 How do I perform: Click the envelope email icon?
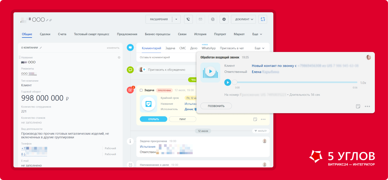[x=200, y=19]
